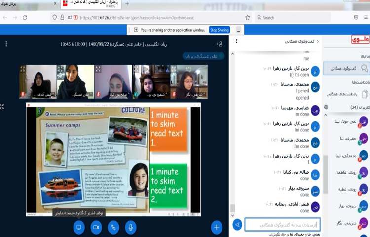Close the first browser tab
This screenshot has width=370, height=237.
click(x=55, y=3)
